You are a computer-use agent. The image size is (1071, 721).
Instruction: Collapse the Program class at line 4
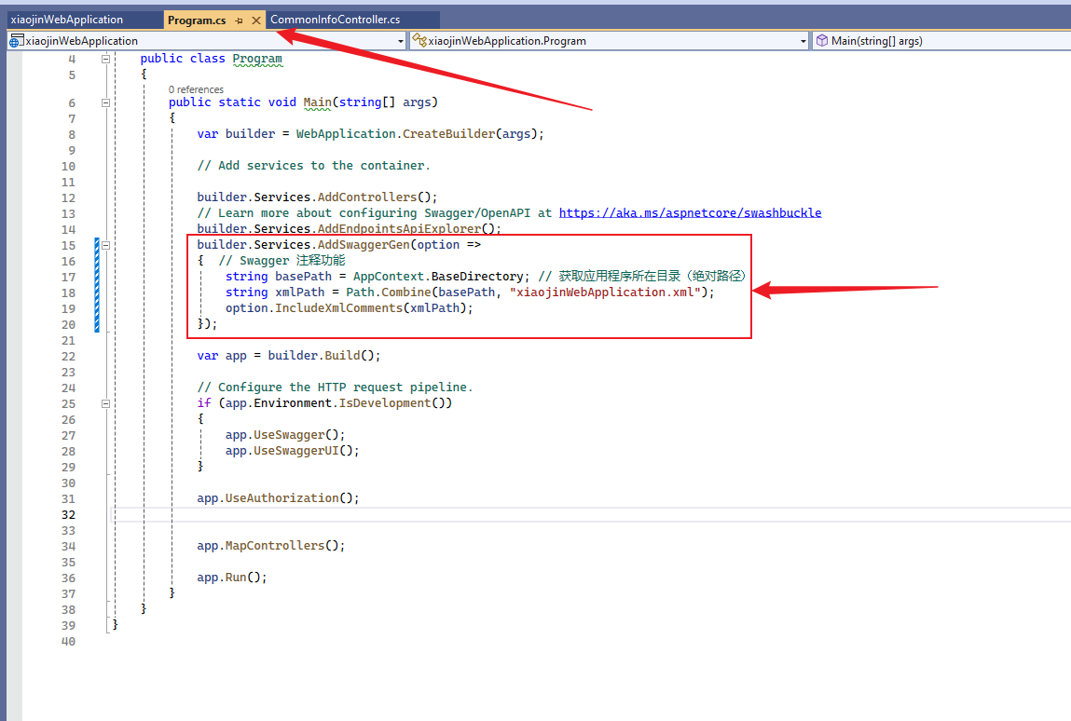(105, 59)
